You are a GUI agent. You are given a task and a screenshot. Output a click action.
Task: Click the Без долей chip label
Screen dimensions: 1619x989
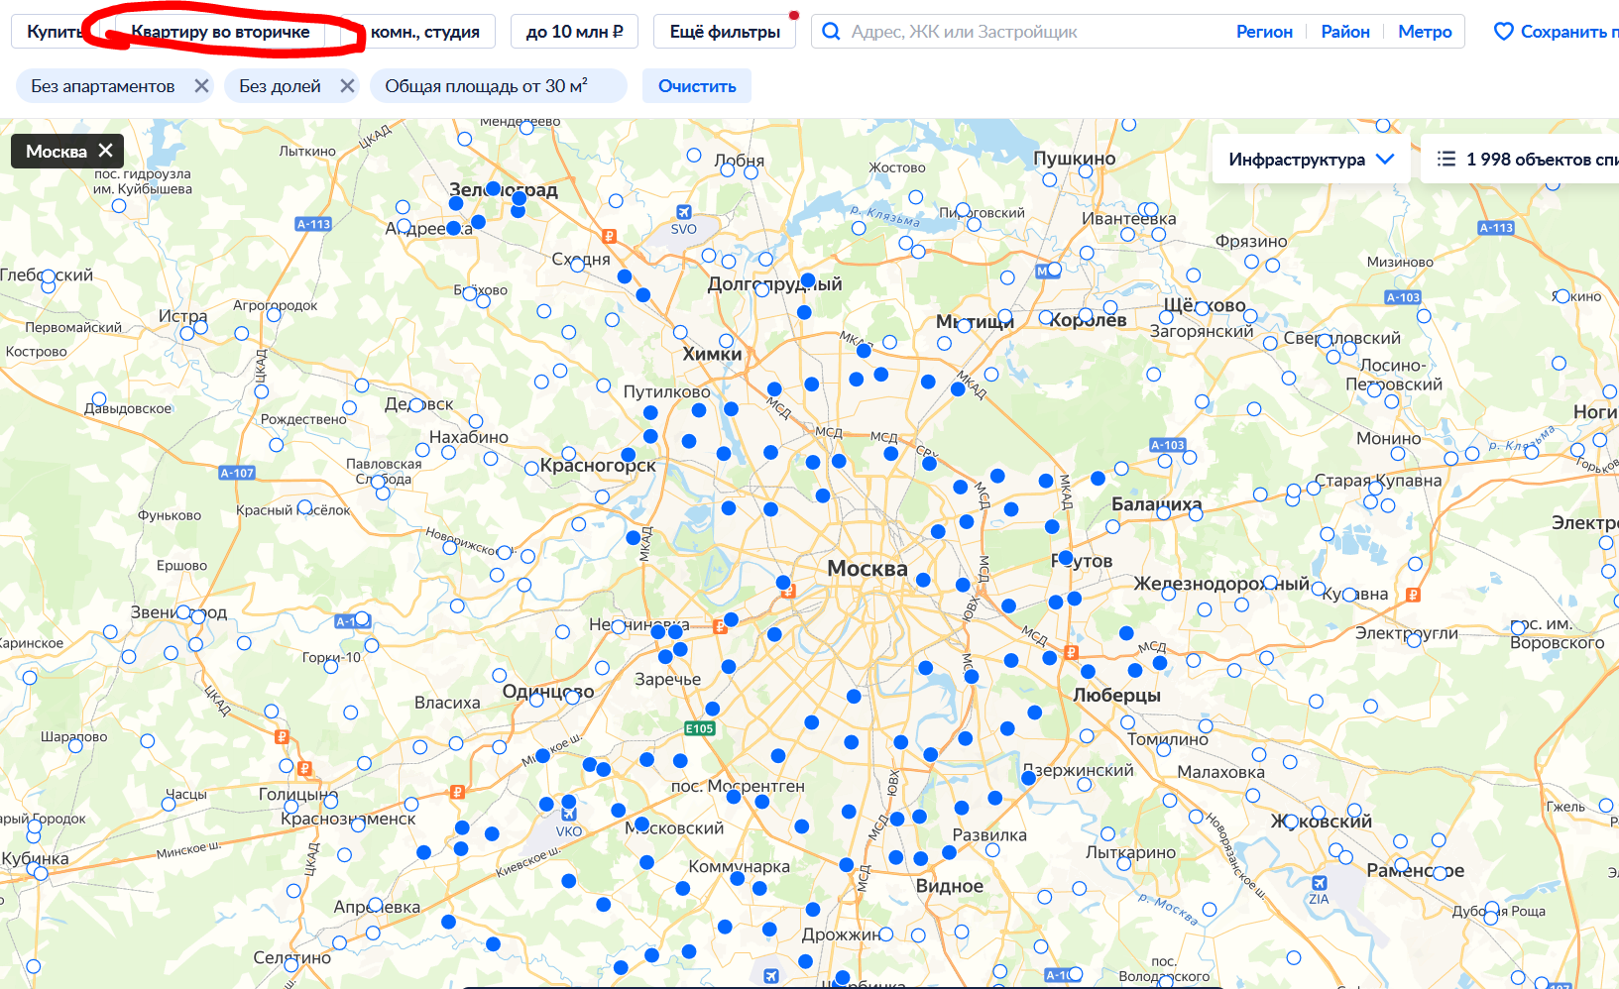click(280, 86)
